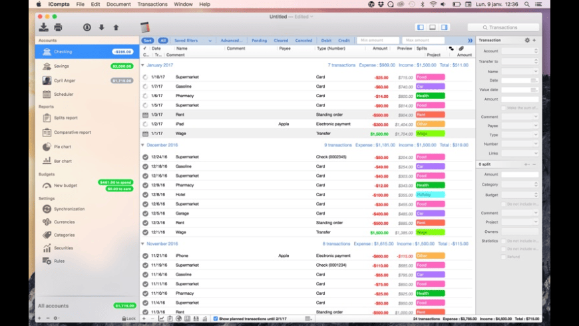This screenshot has width=579, height=326.
Task: Open Spotlight search in menu bar
Action: coord(527,5)
